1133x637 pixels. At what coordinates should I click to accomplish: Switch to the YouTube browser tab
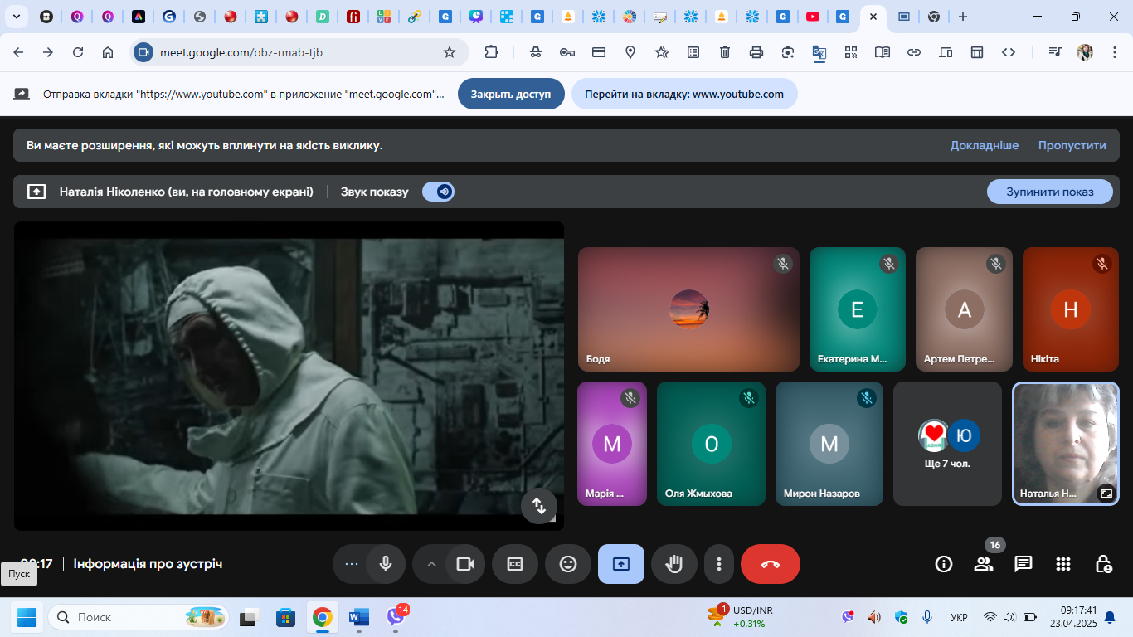coord(813,17)
